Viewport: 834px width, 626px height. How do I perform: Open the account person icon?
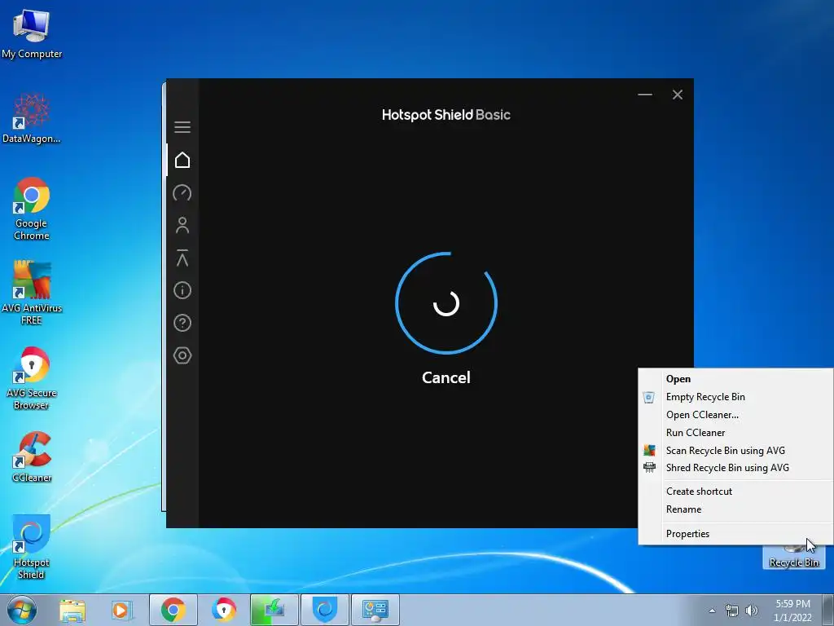tap(182, 225)
